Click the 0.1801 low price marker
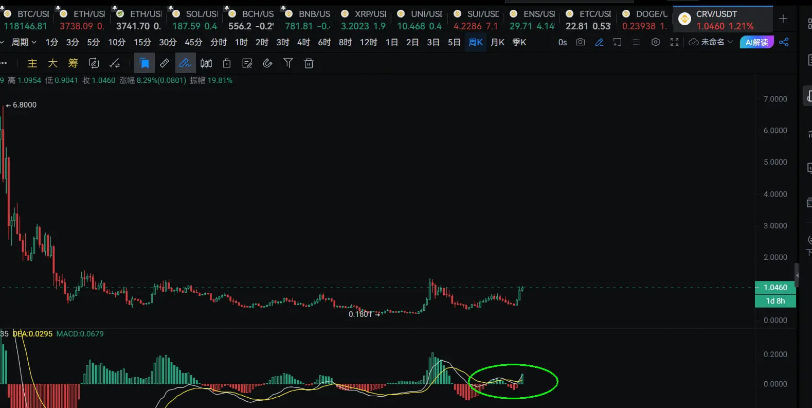This screenshot has height=408, width=812. pos(364,314)
